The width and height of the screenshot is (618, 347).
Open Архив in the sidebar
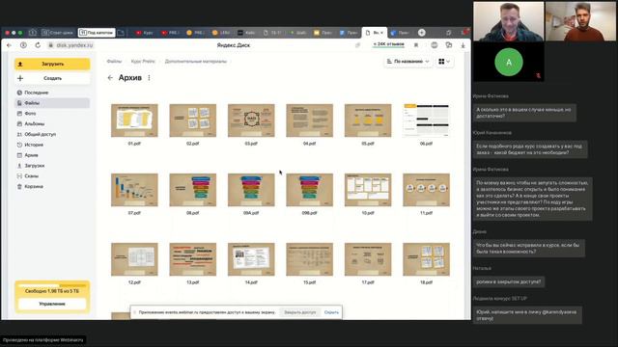pyautogui.click(x=31, y=155)
